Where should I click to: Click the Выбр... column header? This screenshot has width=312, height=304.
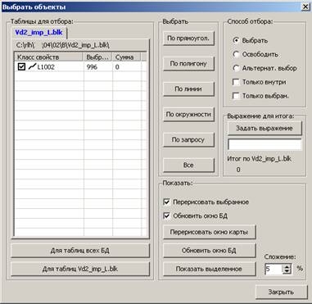tap(97, 57)
